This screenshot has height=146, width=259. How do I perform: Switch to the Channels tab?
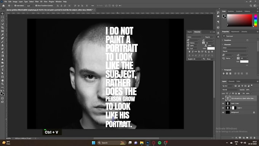click(x=231, y=81)
